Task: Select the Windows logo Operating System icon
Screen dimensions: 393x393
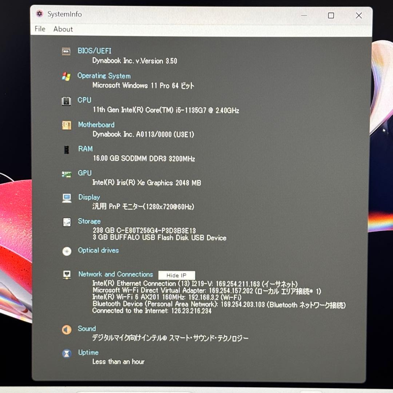Action: (x=67, y=76)
